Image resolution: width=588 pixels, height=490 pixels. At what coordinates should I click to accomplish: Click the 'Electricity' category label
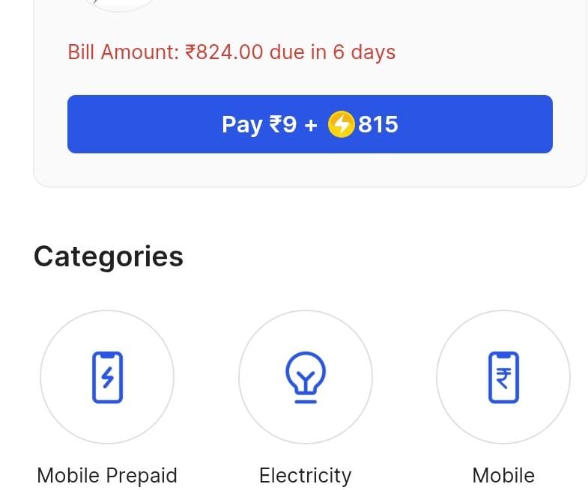(305, 476)
